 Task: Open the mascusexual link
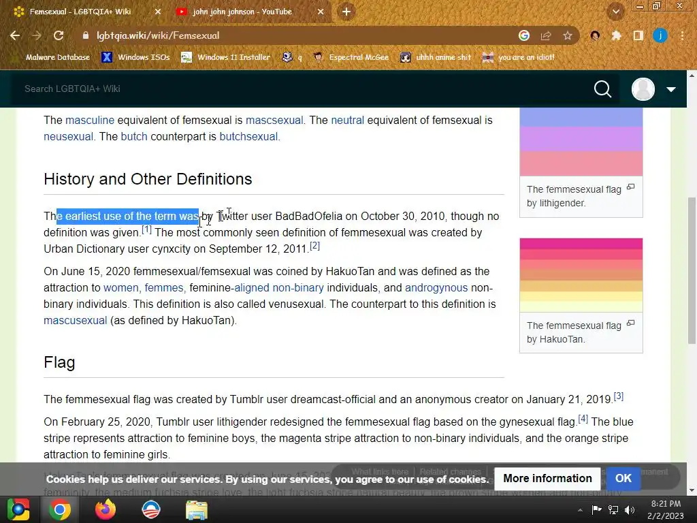75,320
